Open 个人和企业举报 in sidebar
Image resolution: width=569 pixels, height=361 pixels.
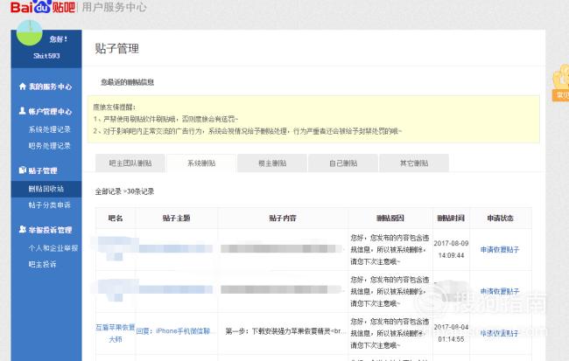(53, 248)
